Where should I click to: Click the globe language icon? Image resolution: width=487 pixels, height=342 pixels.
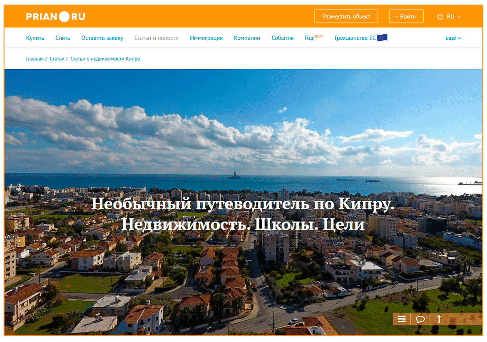coord(440,17)
